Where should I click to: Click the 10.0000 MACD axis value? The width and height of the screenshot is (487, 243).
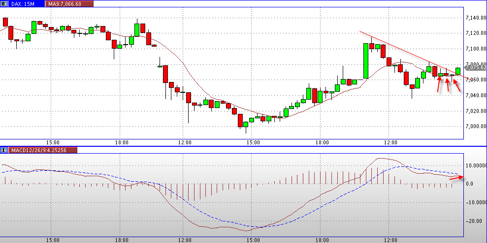(x=476, y=165)
